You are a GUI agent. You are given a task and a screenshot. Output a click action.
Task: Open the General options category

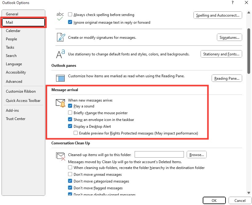pos(23,14)
